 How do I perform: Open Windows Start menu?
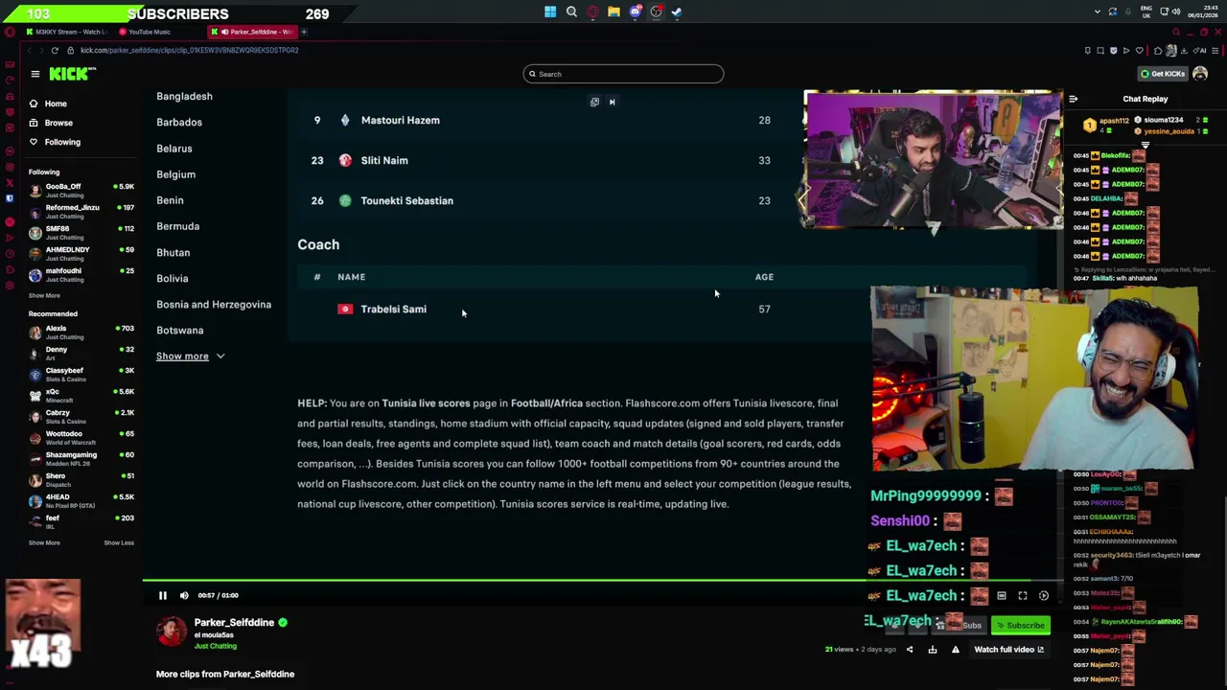pyautogui.click(x=550, y=12)
